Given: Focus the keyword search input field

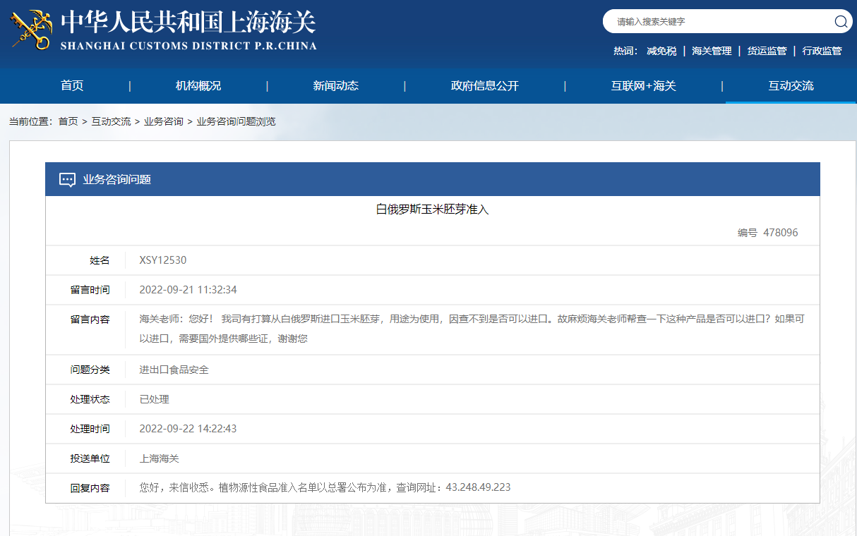Looking at the screenshot, I should point(717,22).
